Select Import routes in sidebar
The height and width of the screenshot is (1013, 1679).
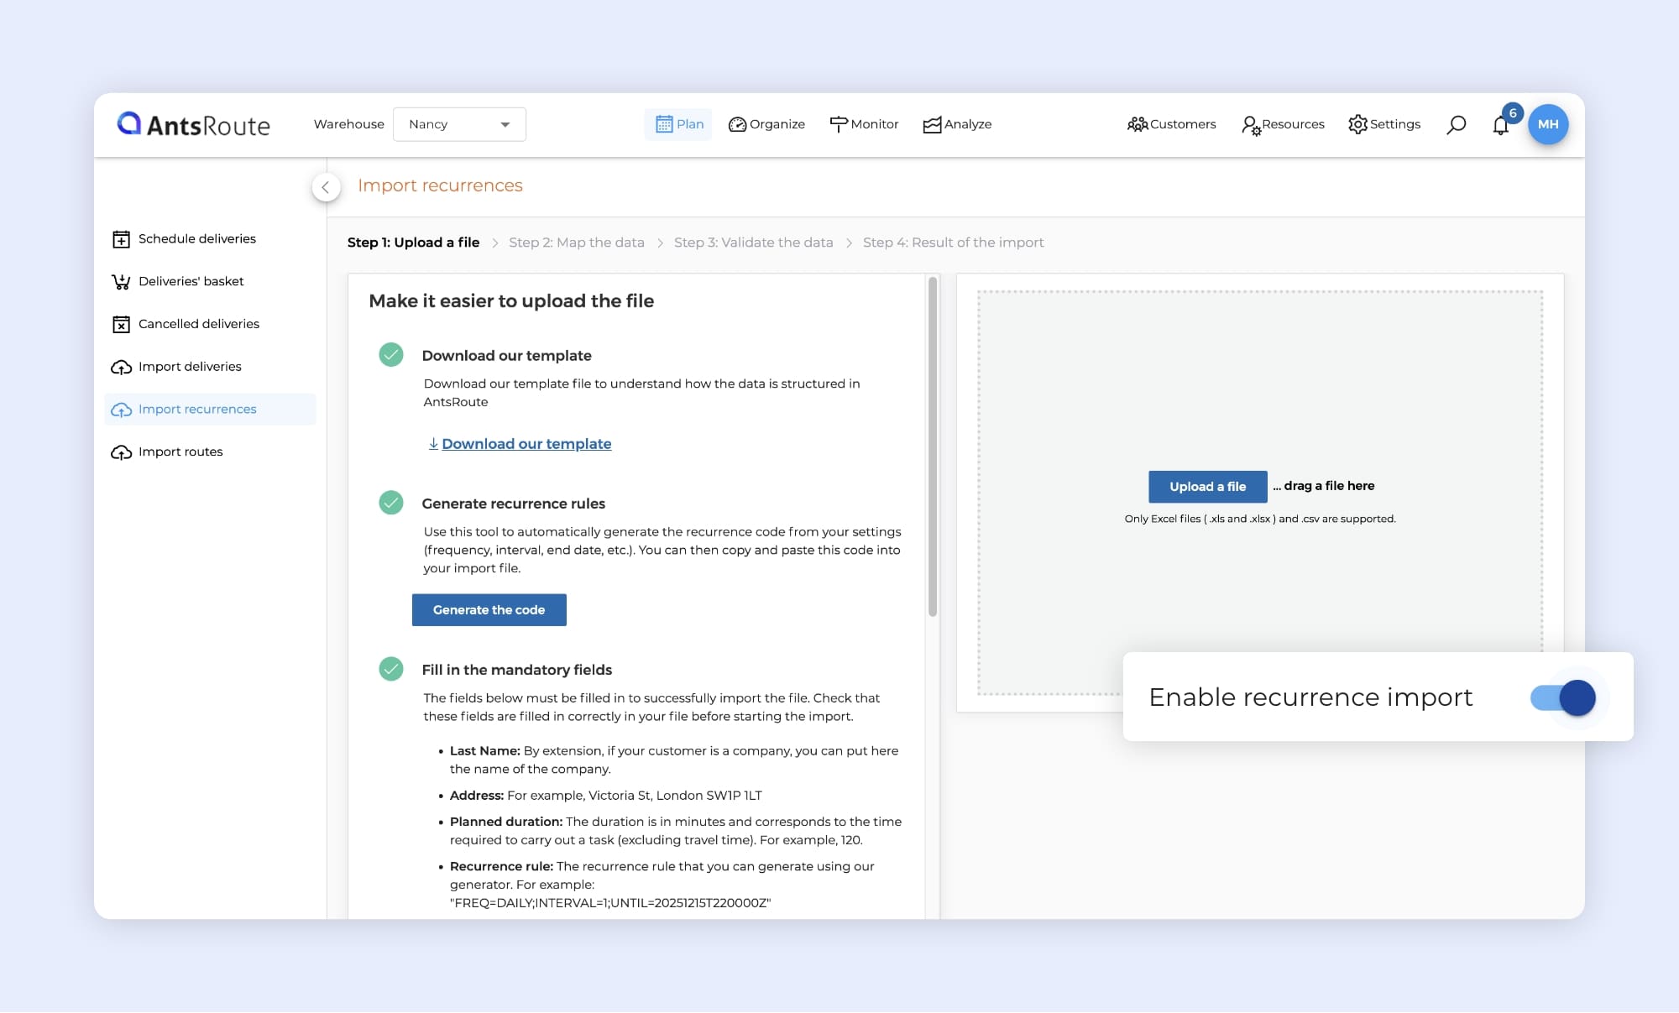point(180,452)
